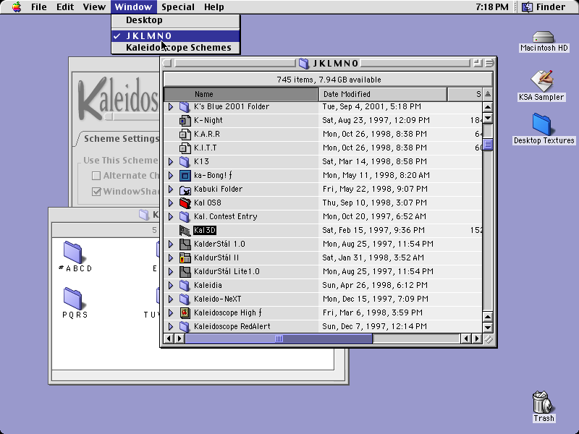Click the Kaleidia folder icon
The height and width of the screenshot is (434, 579).
tap(185, 285)
